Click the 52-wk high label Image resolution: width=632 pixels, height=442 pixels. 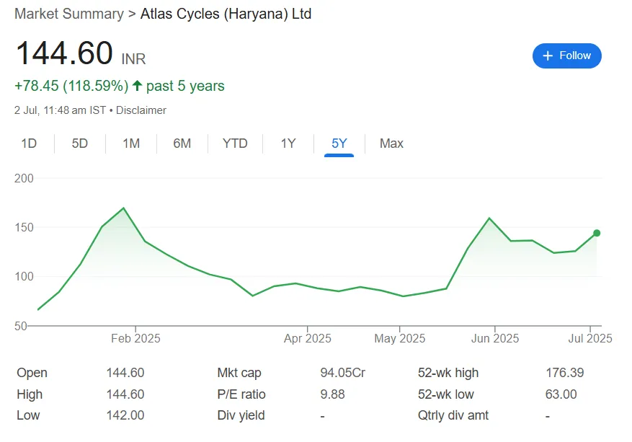(x=448, y=373)
